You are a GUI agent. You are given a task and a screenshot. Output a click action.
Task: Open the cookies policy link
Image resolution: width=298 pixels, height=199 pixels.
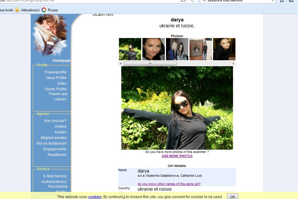click(x=95, y=197)
